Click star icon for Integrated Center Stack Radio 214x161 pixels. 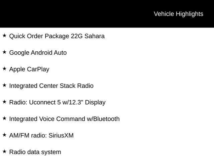pos(4,85)
